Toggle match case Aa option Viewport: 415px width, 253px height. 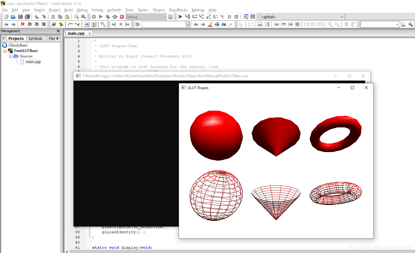pyautogui.click(x=224, y=24)
